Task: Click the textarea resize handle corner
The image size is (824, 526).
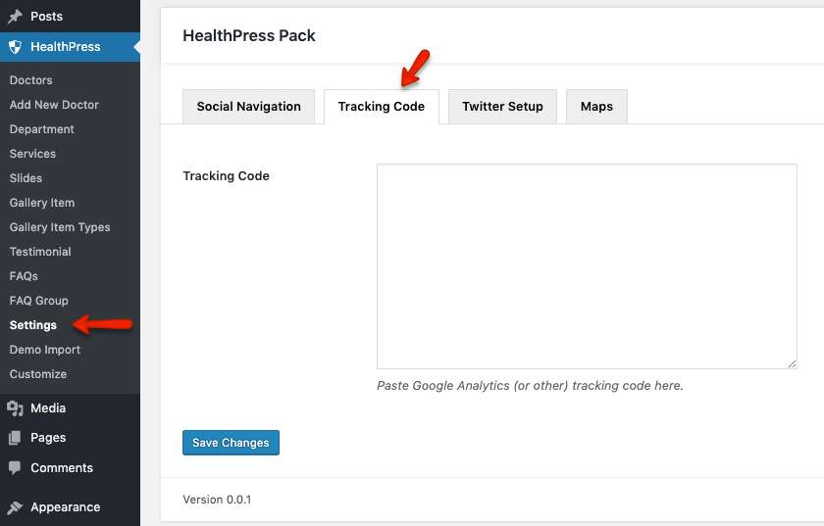Action: (792, 363)
